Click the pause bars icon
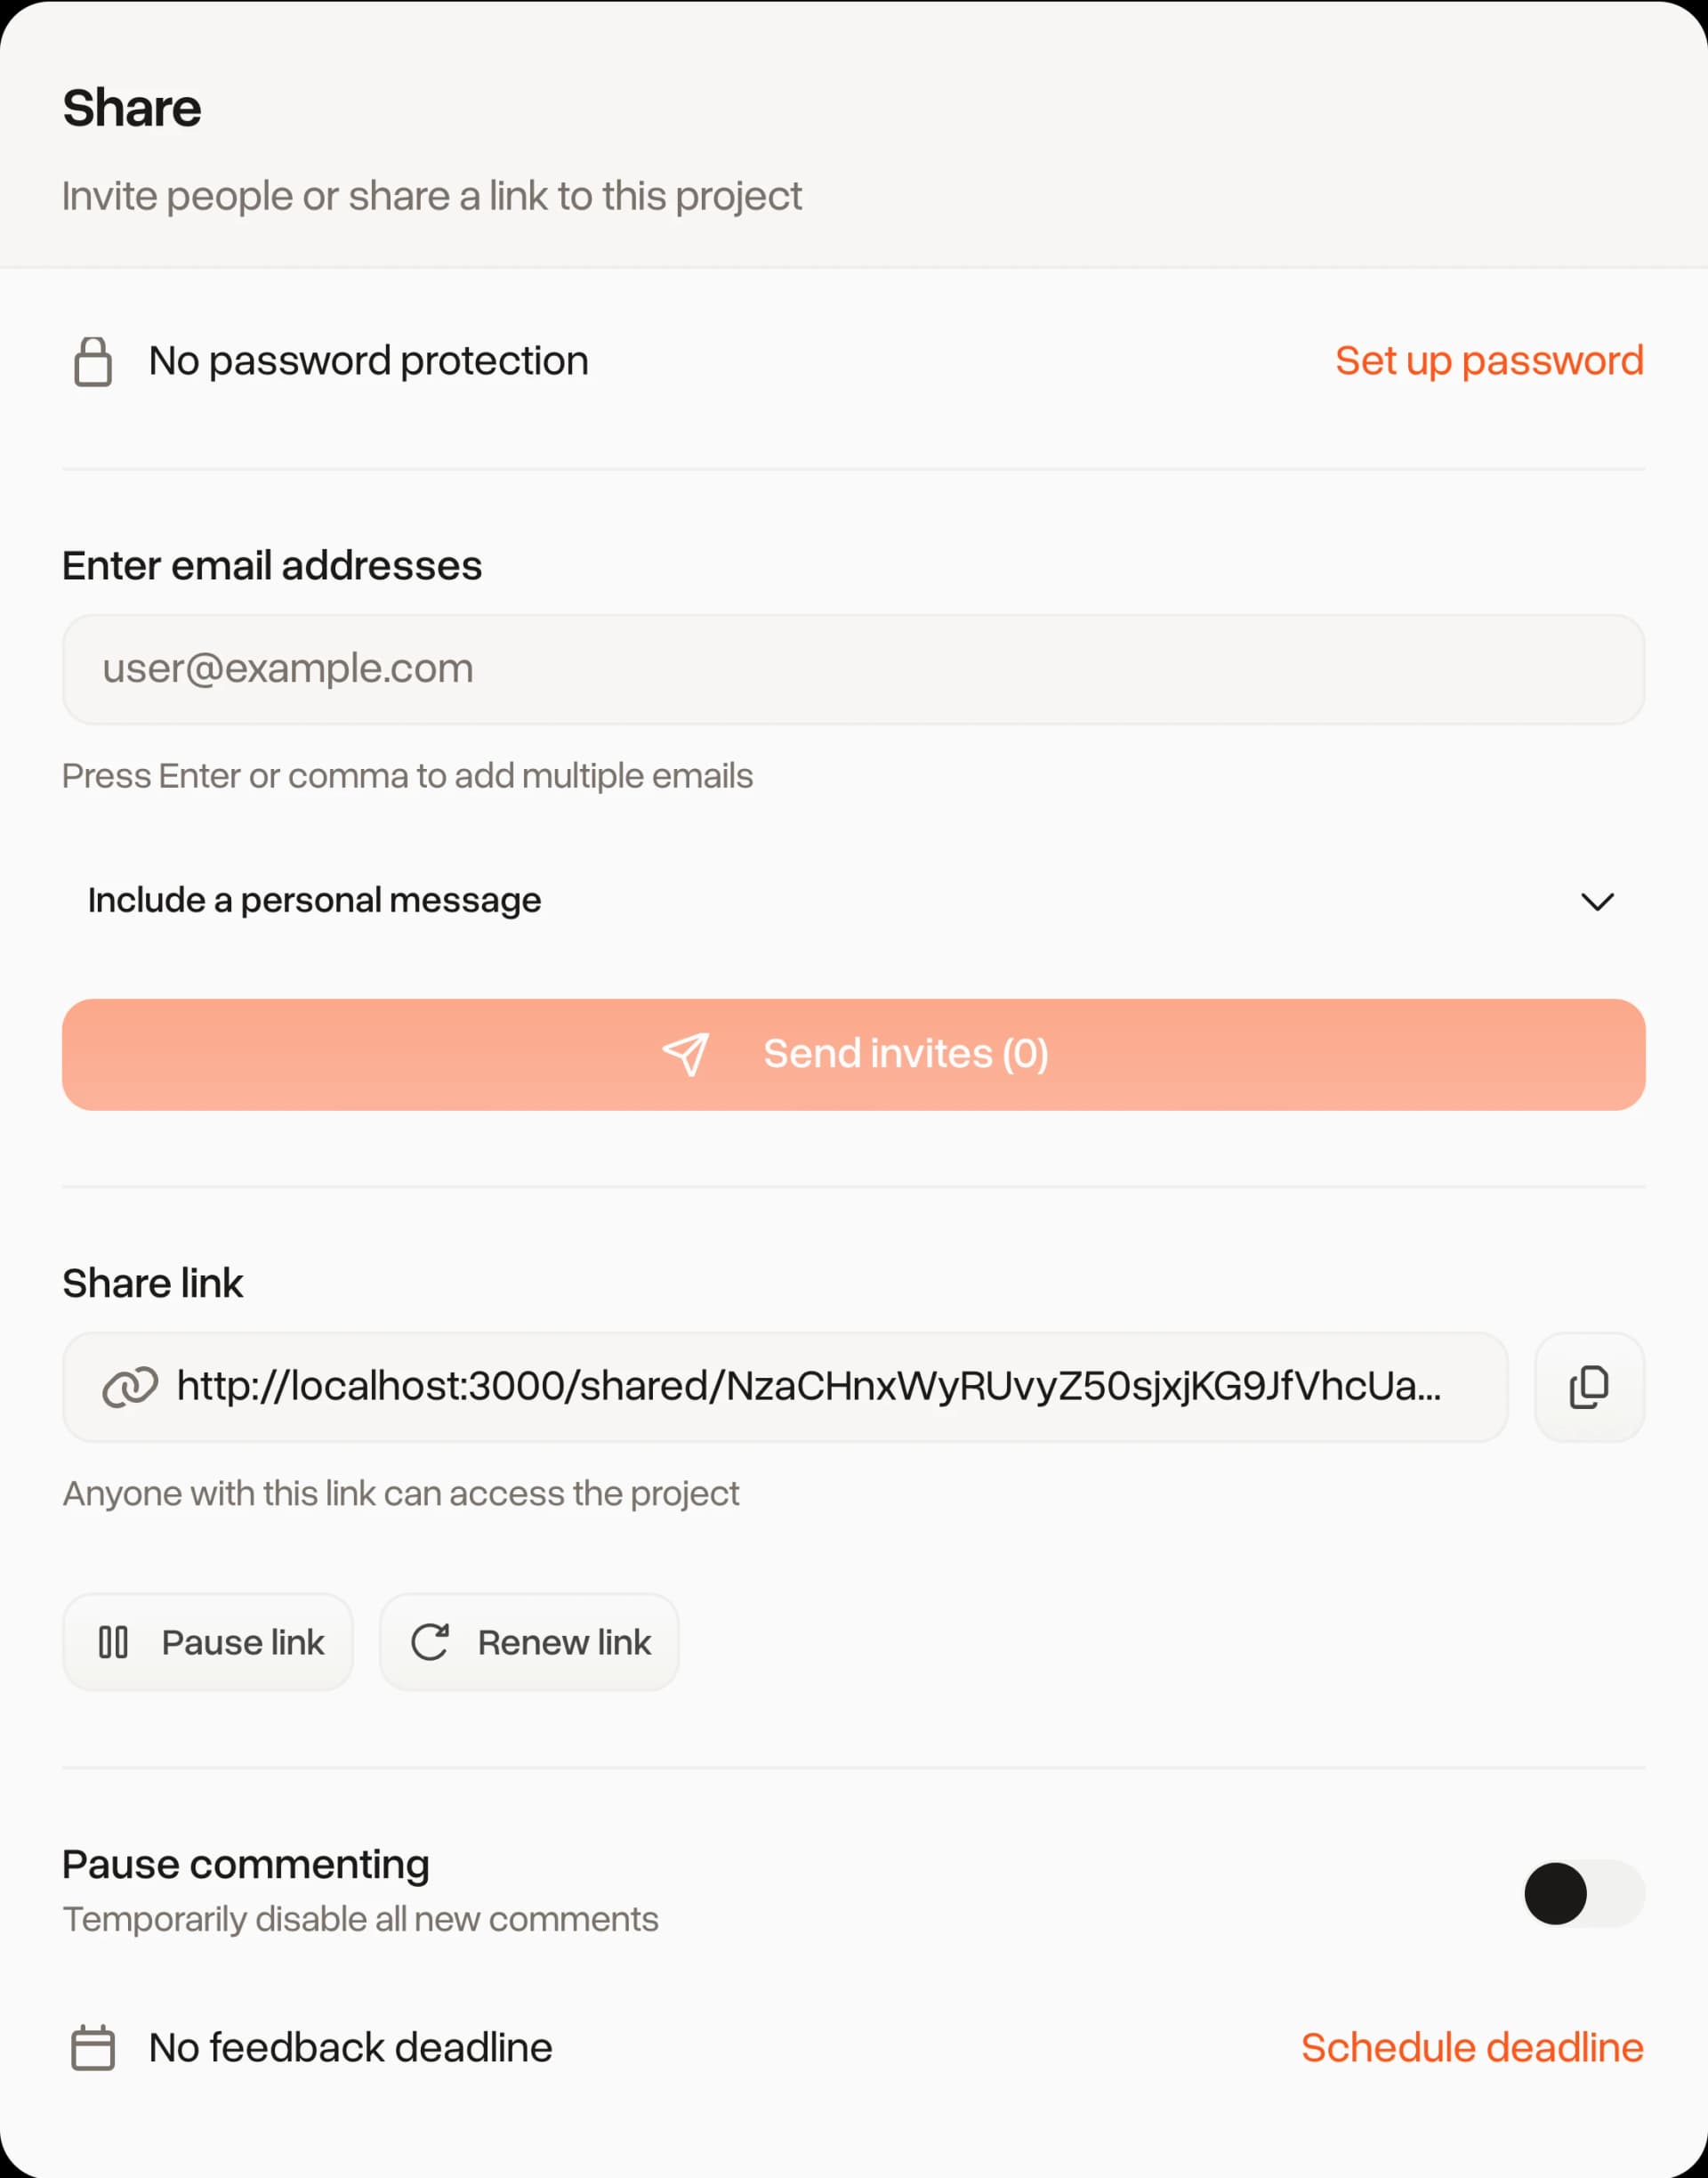Viewport: 1708px width, 2178px height. [113, 1642]
